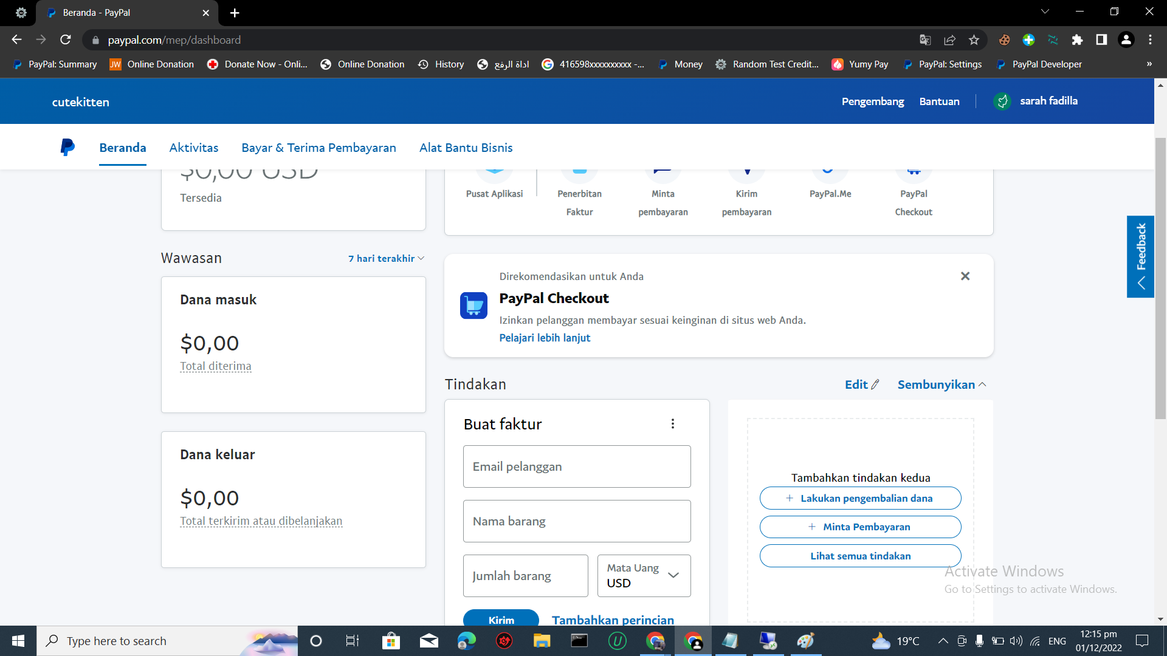Switch to Alat Bantu Bisnis tab

[x=466, y=148]
